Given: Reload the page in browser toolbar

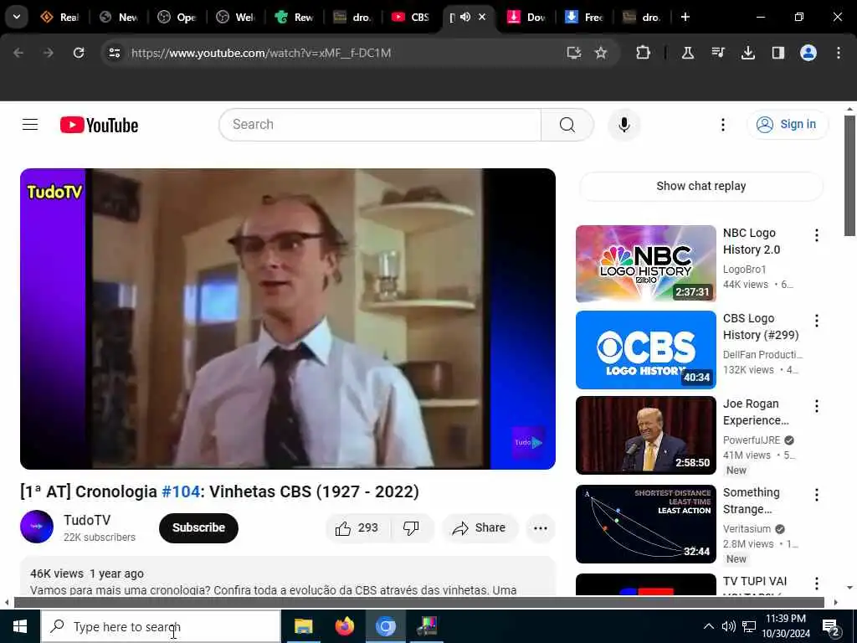Looking at the screenshot, I should 79,53.
